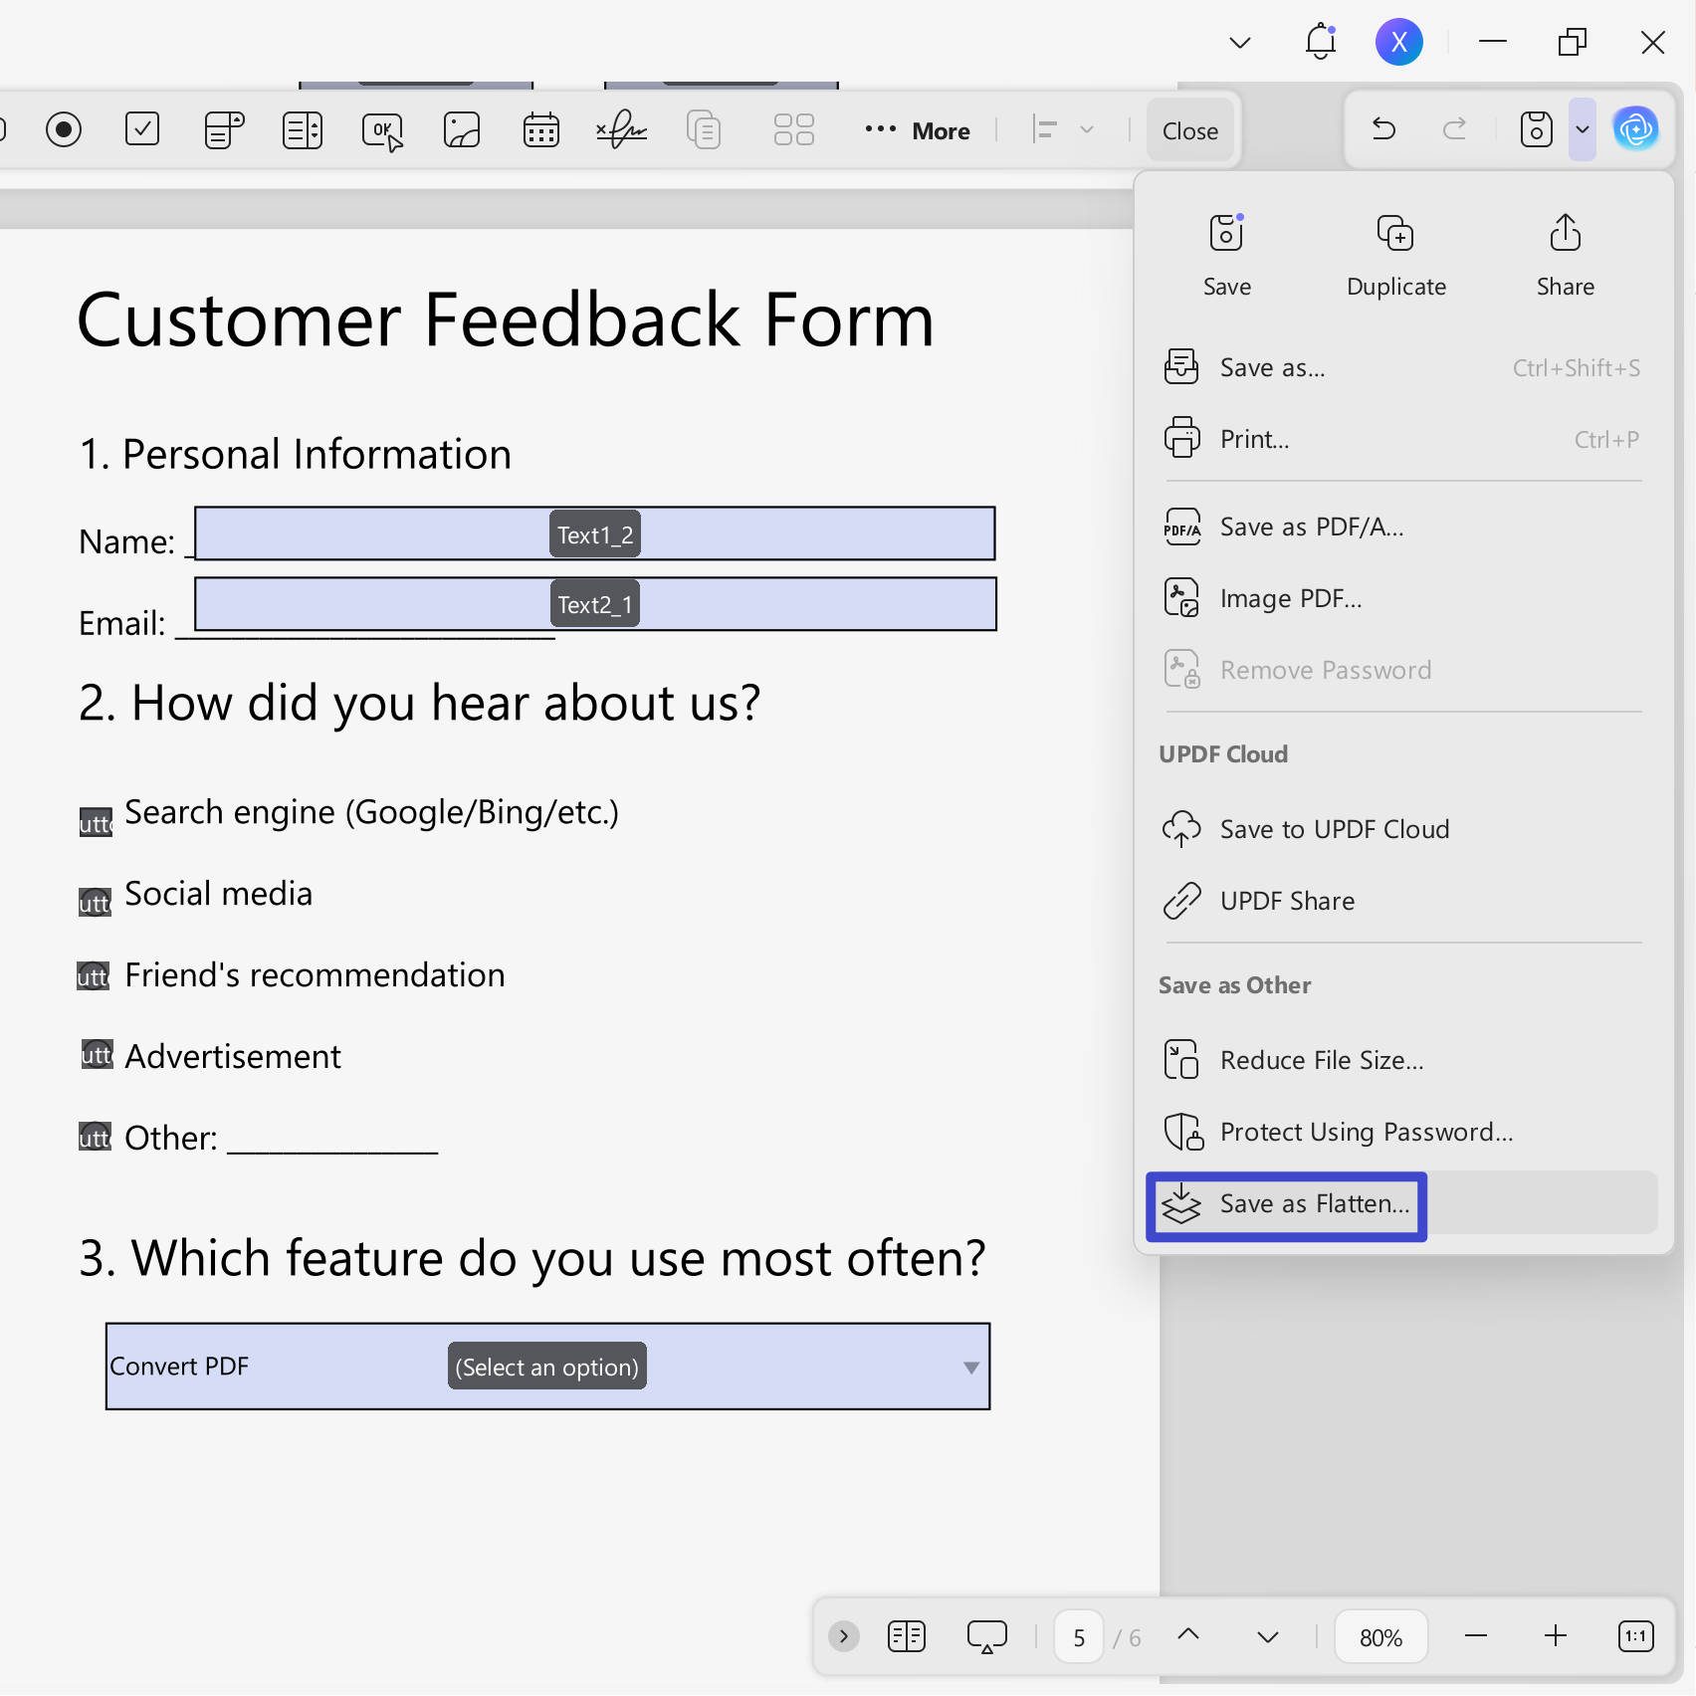Select the list box field tool
1696x1696 pixels.
point(303,129)
